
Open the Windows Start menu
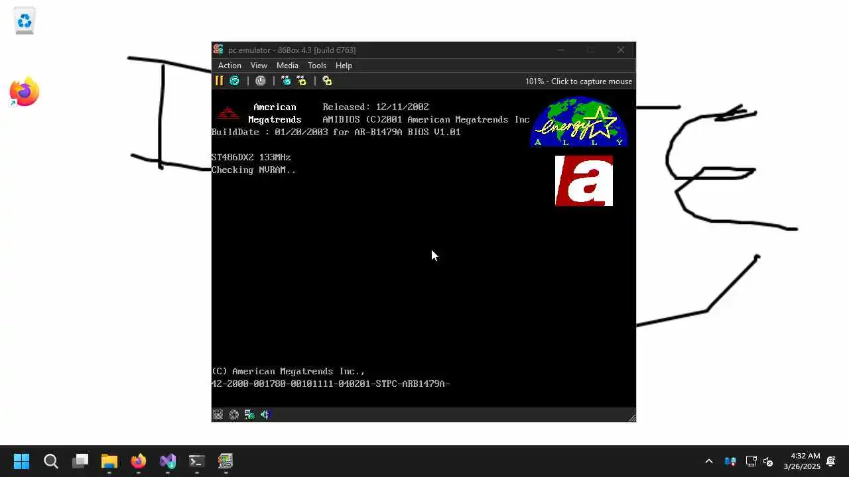[22, 461]
